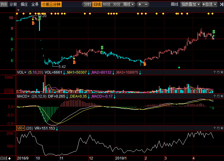Image resolution: width=224 pixels, height=161 pixels.
Task: Open the 擒庄 menu item
Action: tap(24, 4)
